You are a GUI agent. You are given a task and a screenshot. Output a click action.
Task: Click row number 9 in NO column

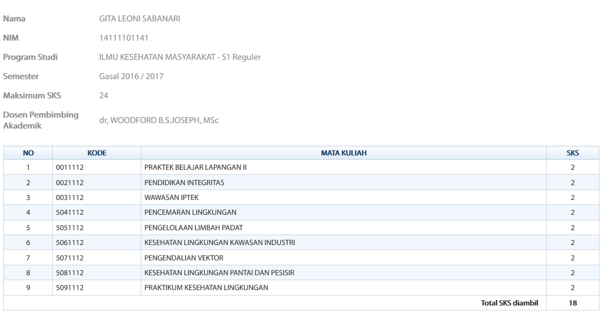pyautogui.click(x=28, y=288)
